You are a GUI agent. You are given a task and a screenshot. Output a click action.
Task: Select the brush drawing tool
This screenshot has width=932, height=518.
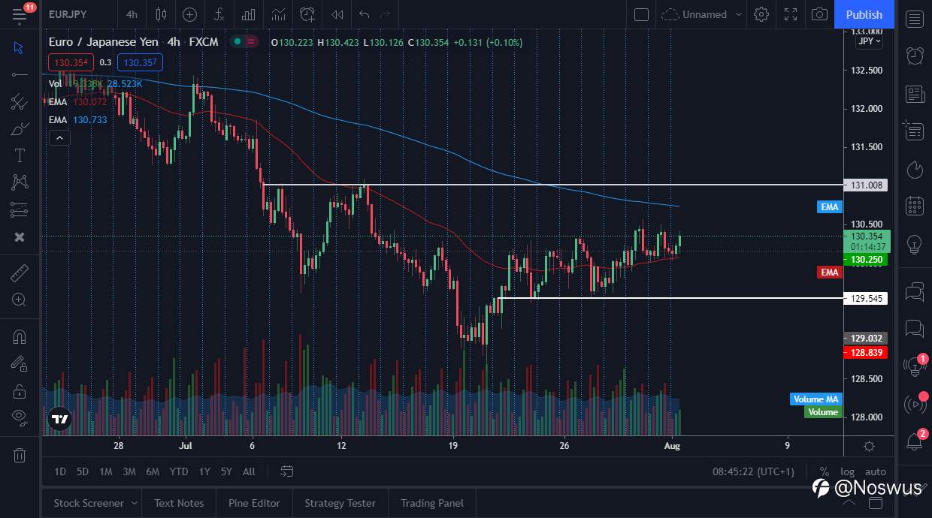[x=20, y=129]
